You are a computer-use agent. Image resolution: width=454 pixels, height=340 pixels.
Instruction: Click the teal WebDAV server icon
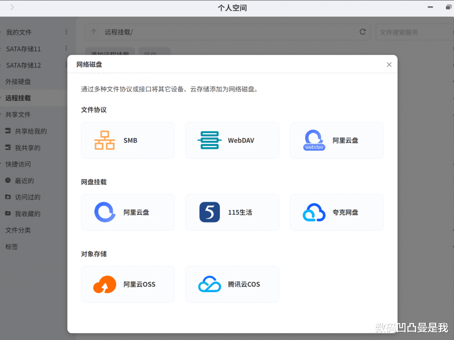pos(209,140)
